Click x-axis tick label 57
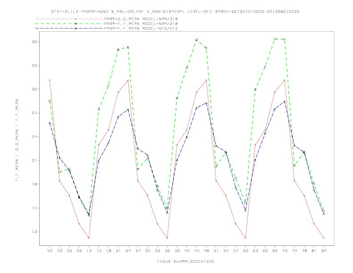Screen dimensions: 353x273 click(236, 251)
